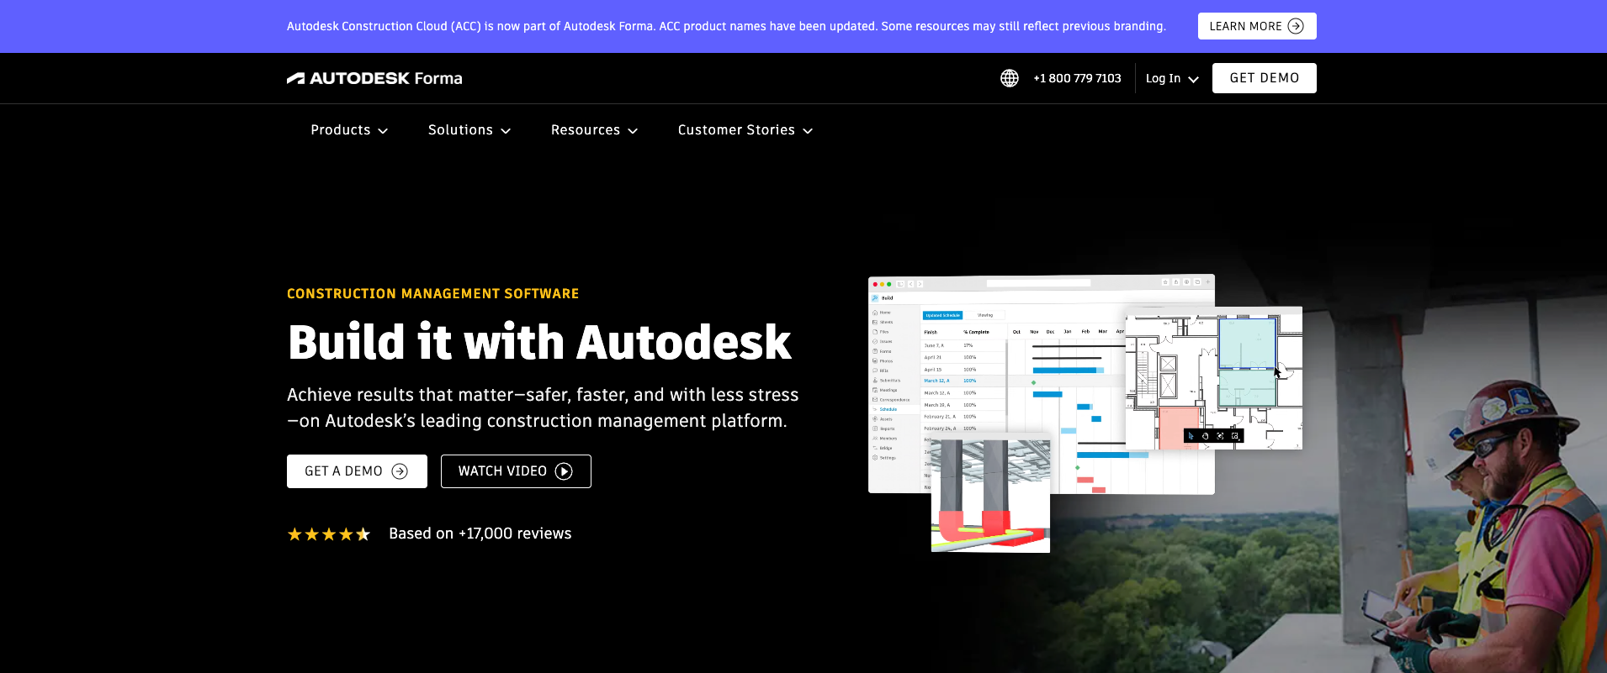The height and width of the screenshot is (673, 1607).
Task: Click the Construction Management Software label
Action: [432, 294]
